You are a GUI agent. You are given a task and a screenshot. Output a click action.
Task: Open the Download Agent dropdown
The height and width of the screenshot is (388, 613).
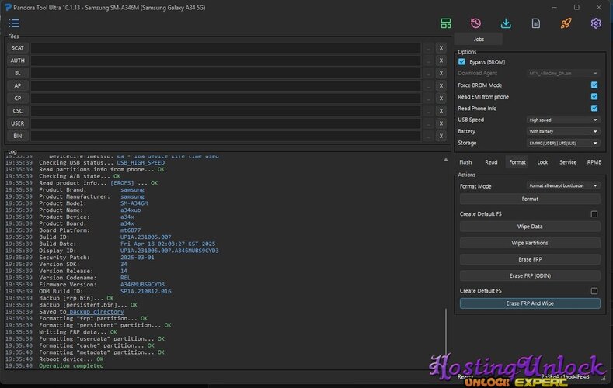click(563, 74)
